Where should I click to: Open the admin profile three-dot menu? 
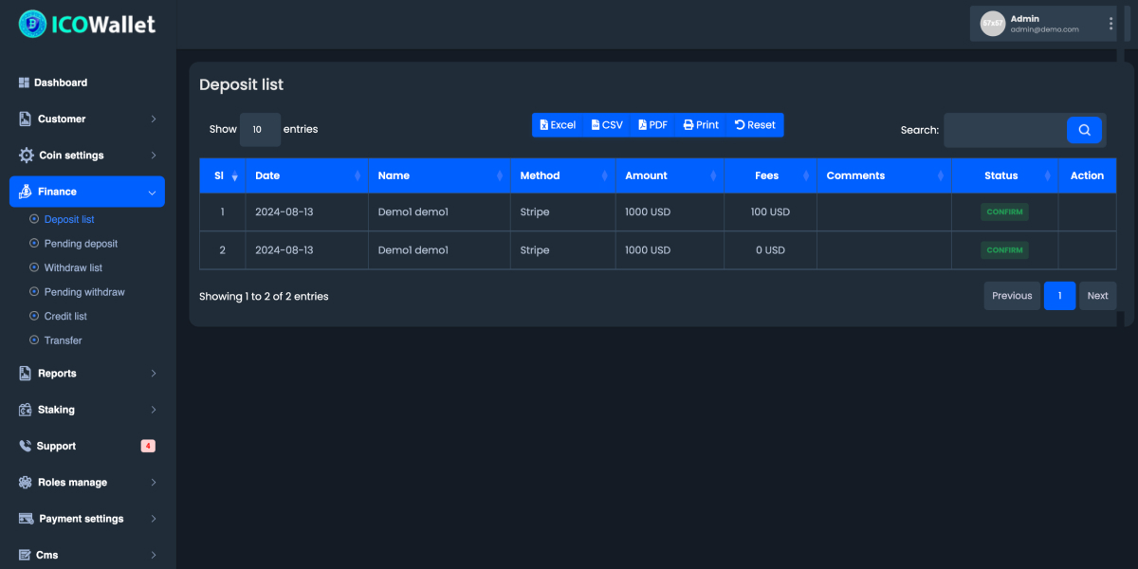pyautogui.click(x=1110, y=23)
